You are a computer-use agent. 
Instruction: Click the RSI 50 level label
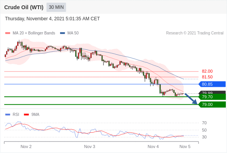point(204,130)
